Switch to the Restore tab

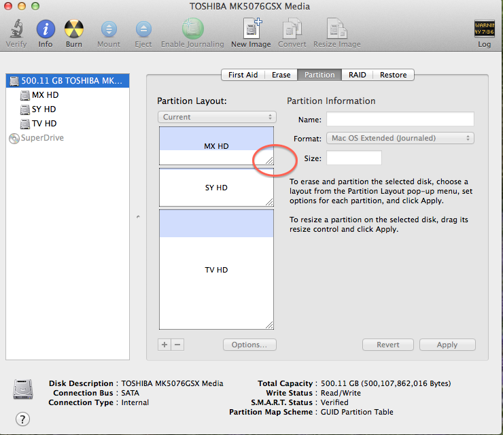click(394, 75)
